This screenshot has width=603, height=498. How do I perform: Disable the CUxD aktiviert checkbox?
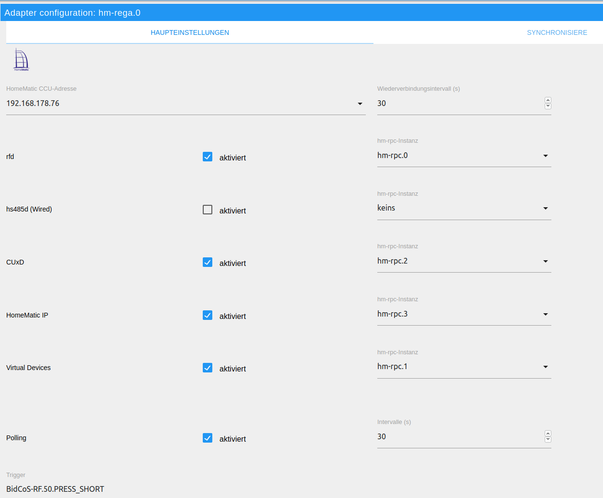coord(208,262)
